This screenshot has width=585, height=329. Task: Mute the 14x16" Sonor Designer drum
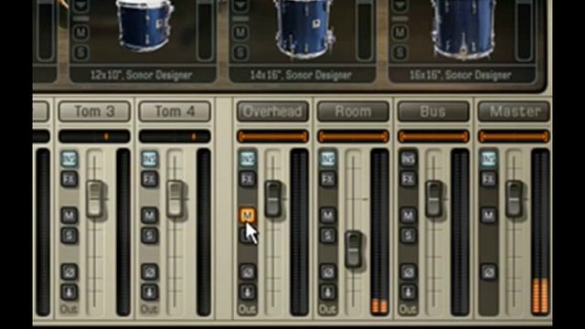[240, 33]
